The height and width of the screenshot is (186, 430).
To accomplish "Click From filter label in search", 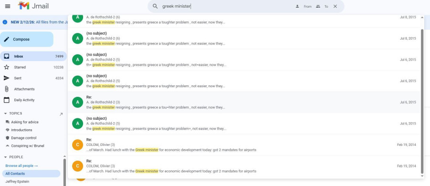I will click(x=308, y=6).
